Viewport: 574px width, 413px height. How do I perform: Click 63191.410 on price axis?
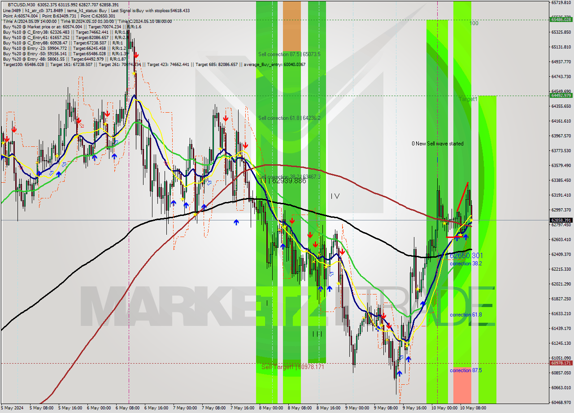point(561,195)
